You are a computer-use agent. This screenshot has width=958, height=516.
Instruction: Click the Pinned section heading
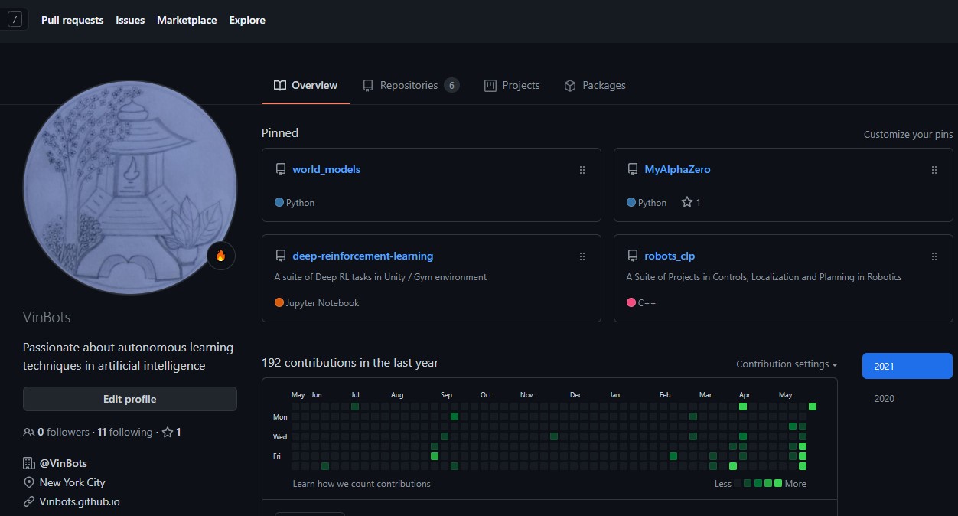pos(280,133)
